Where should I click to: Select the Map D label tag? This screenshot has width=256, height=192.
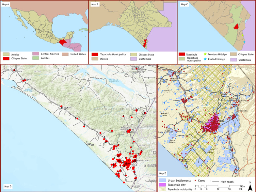pos(7,186)
